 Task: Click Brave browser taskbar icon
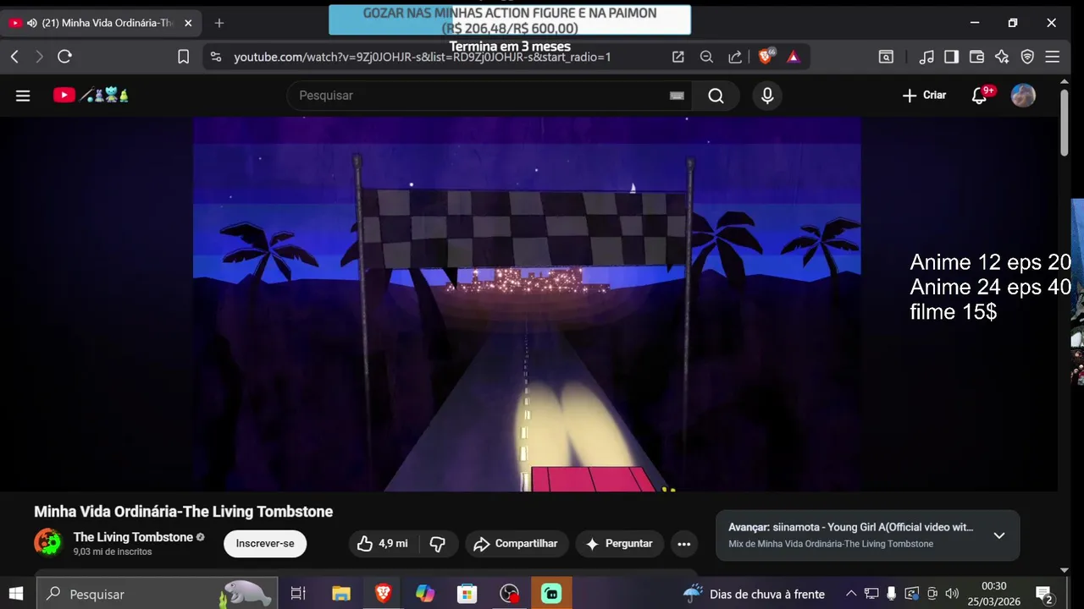pos(383,594)
